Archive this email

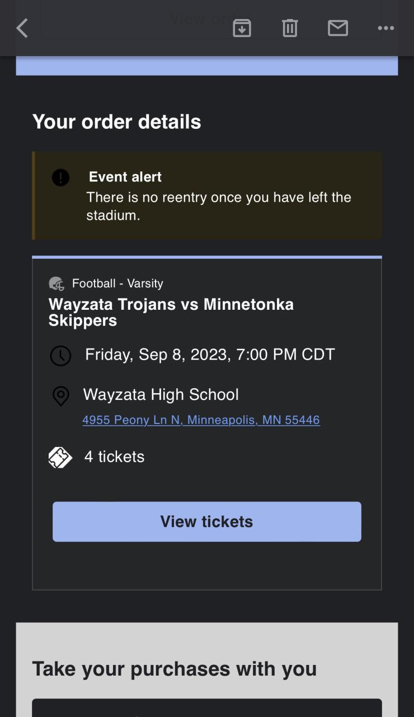[x=242, y=28]
